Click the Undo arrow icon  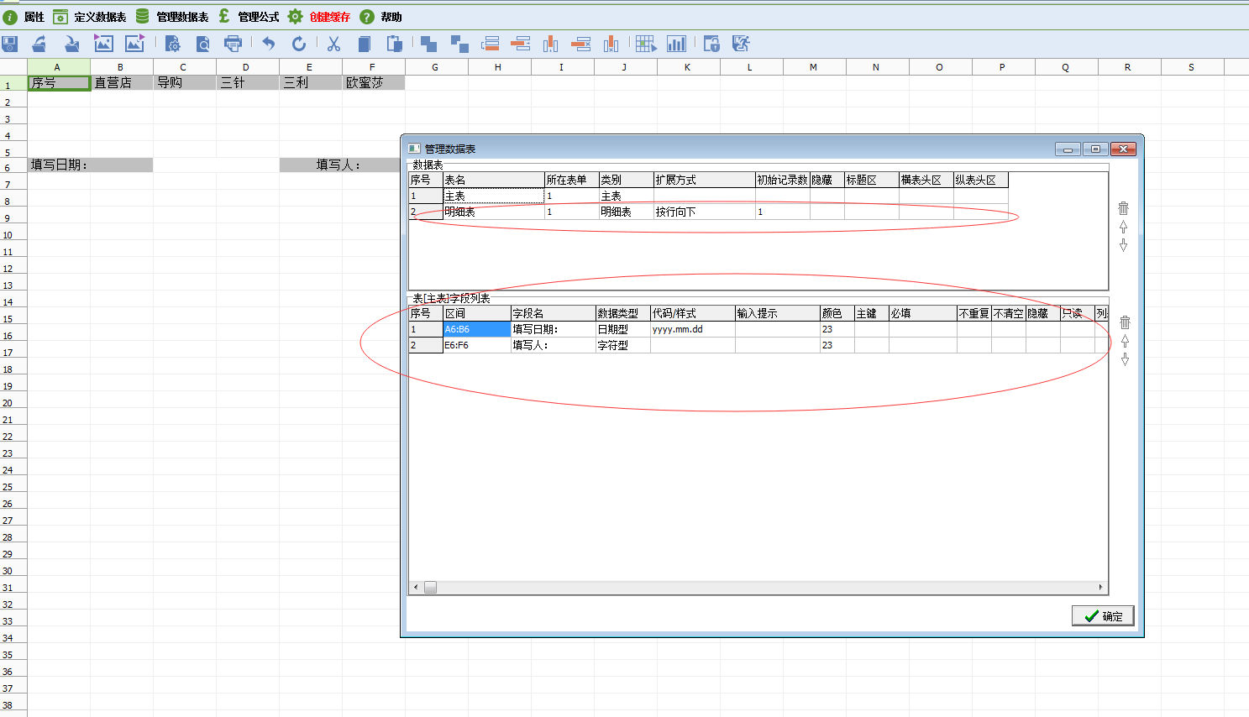pyautogui.click(x=269, y=44)
